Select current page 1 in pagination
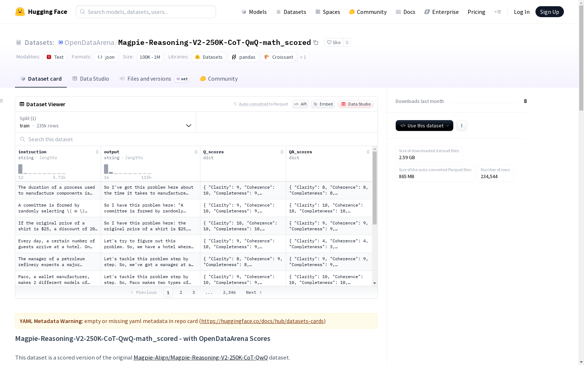 tap(168, 292)
